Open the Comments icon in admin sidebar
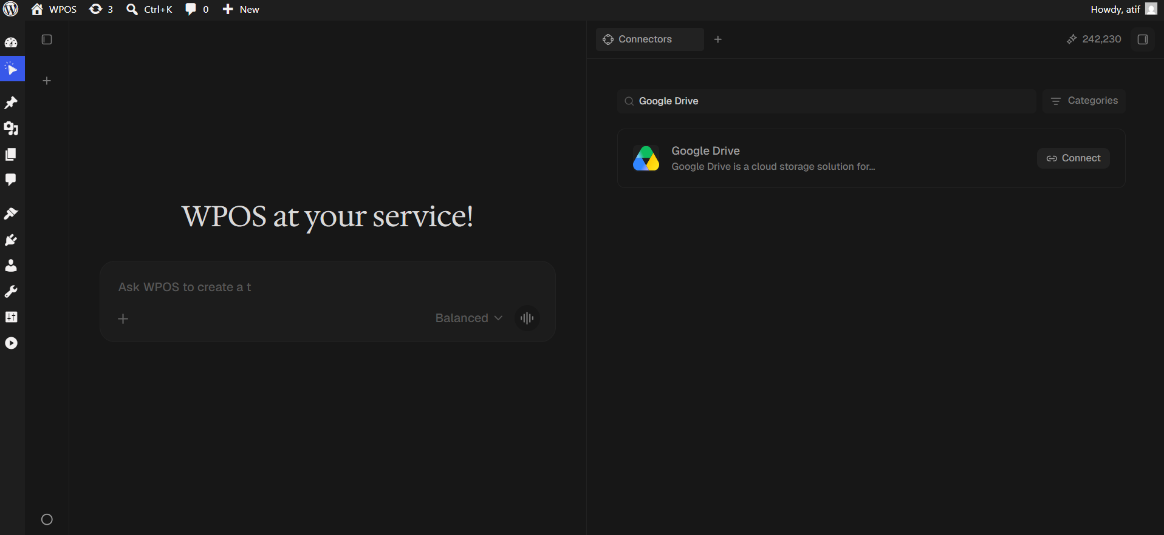Screen dimensions: 1164x535 [11, 180]
